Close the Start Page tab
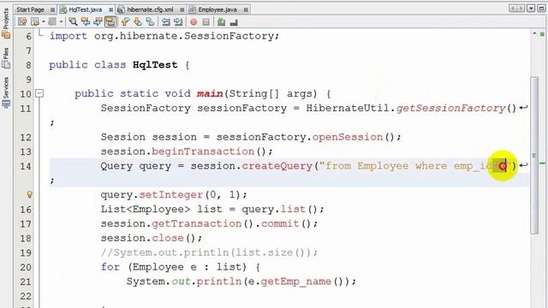Viewport: 548px width, 308px height. coord(52,9)
